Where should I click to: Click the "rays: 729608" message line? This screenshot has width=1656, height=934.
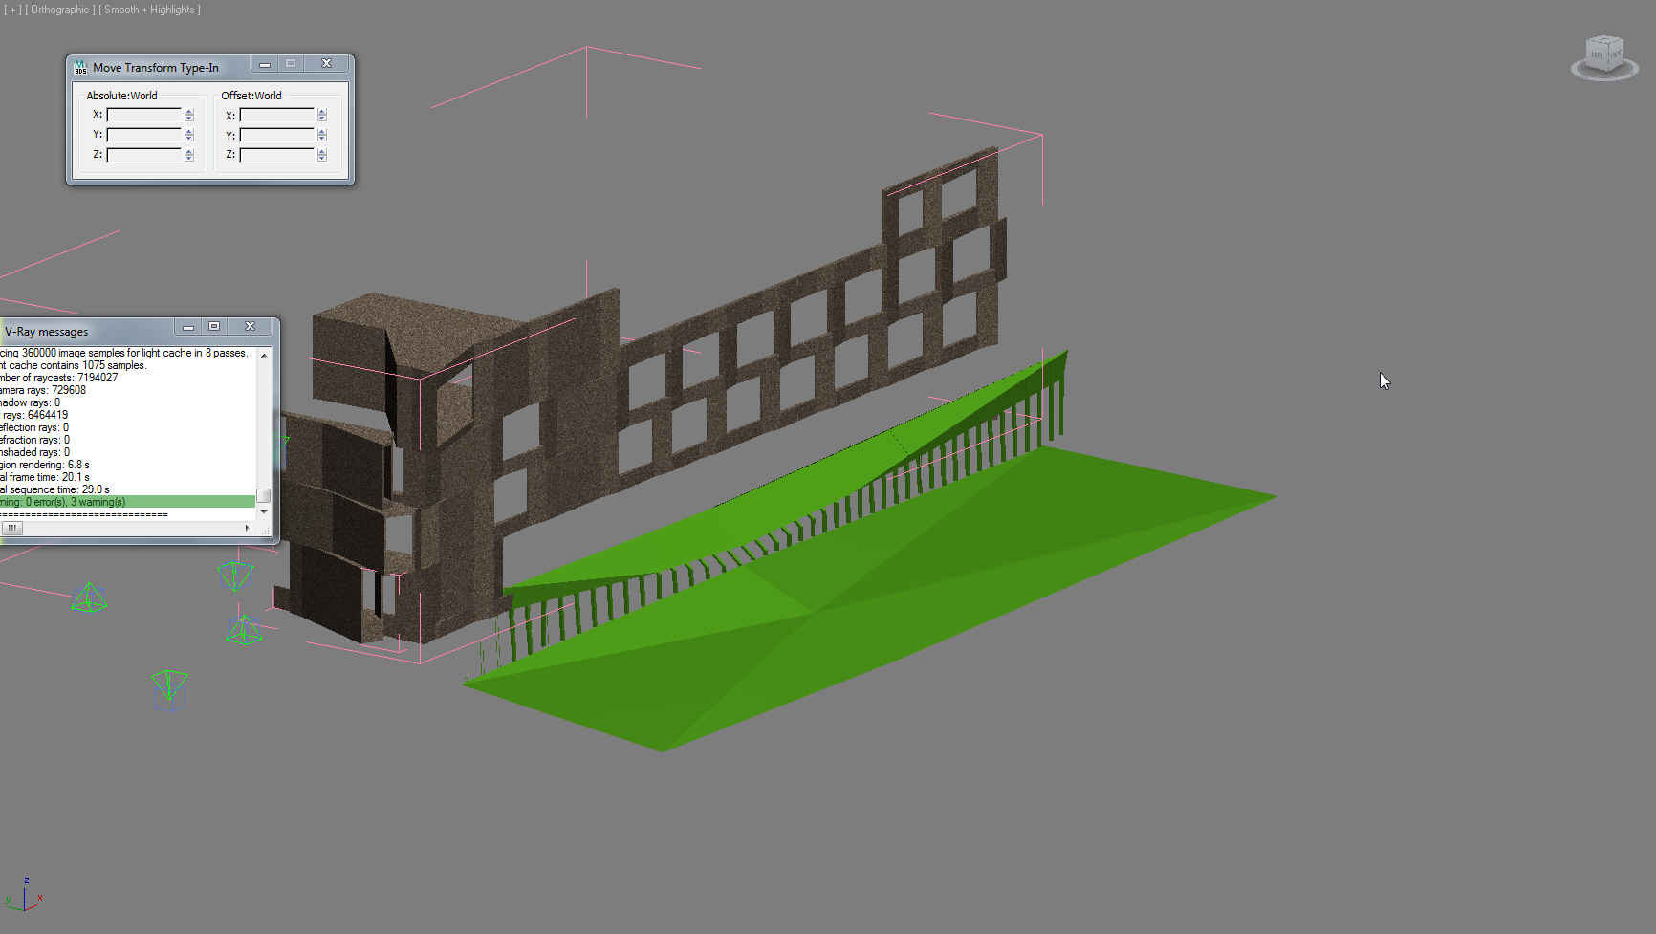[43, 390]
